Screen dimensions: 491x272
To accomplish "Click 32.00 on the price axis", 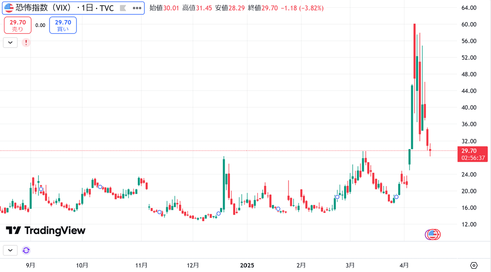I will point(468,141).
